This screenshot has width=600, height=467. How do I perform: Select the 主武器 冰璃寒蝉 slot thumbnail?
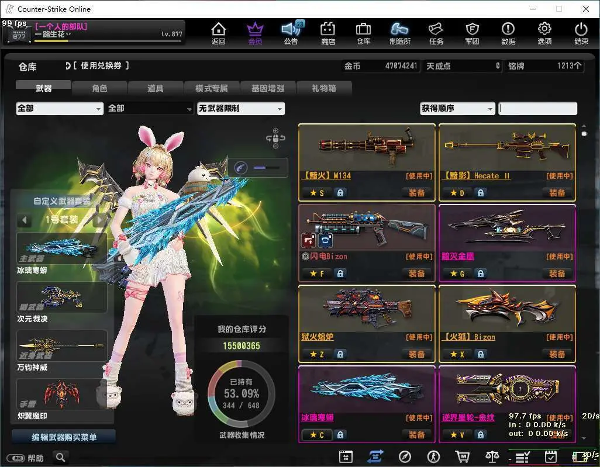pyautogui.click(x=61, y=248)
